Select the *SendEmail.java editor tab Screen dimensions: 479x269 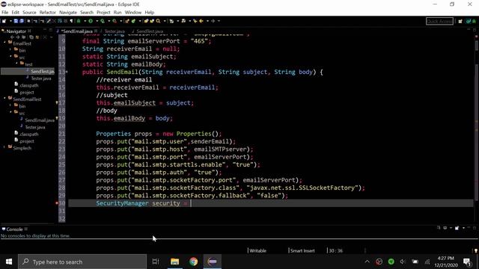click(77, 31)
